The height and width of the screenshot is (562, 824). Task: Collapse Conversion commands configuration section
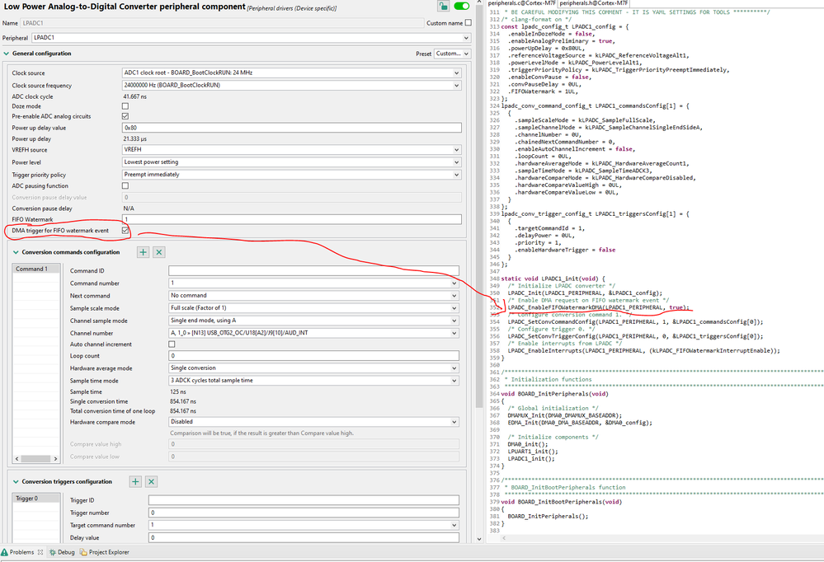point(16,252)
